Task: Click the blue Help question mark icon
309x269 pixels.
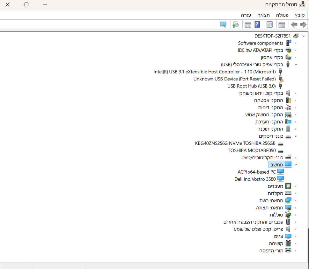Action: pyautogui.click(x=257, y=24)
